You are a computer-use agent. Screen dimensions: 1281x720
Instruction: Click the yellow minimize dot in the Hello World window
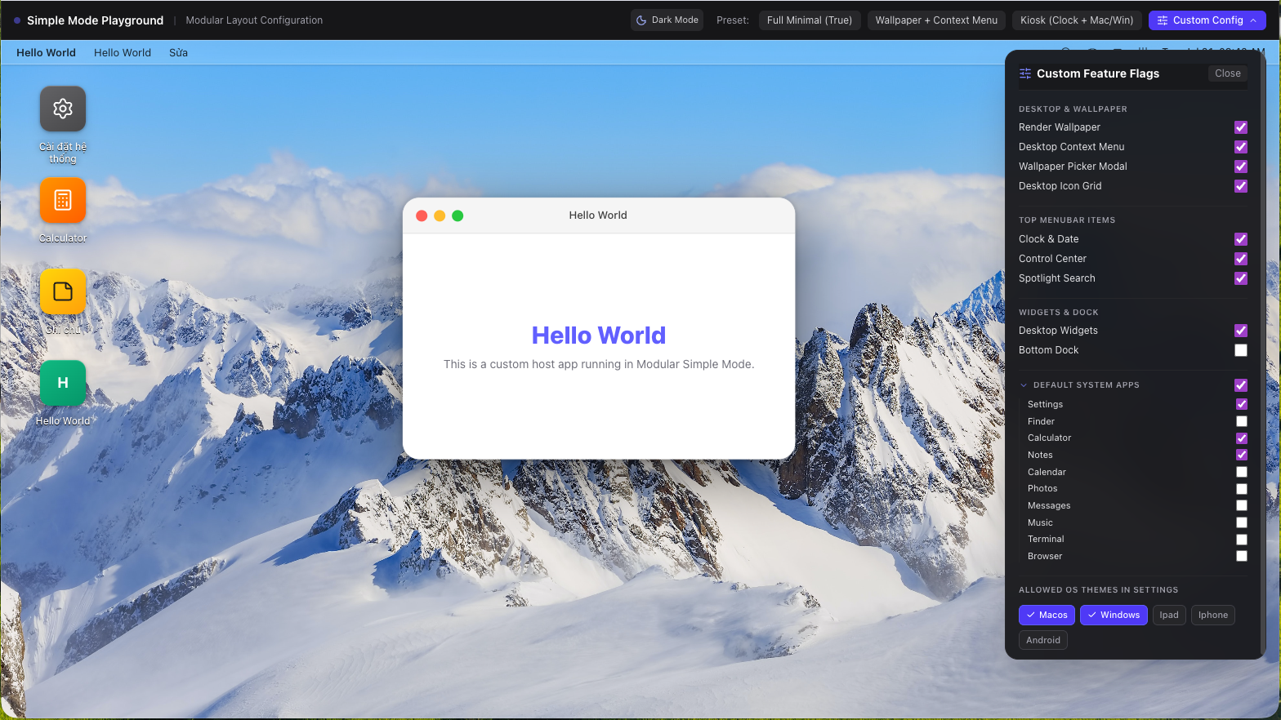pos(440,216)
